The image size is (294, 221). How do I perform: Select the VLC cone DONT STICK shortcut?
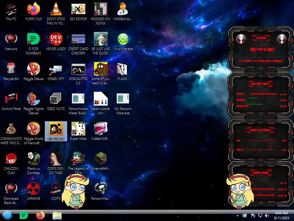pyautogui.click(x=56, y=14)
